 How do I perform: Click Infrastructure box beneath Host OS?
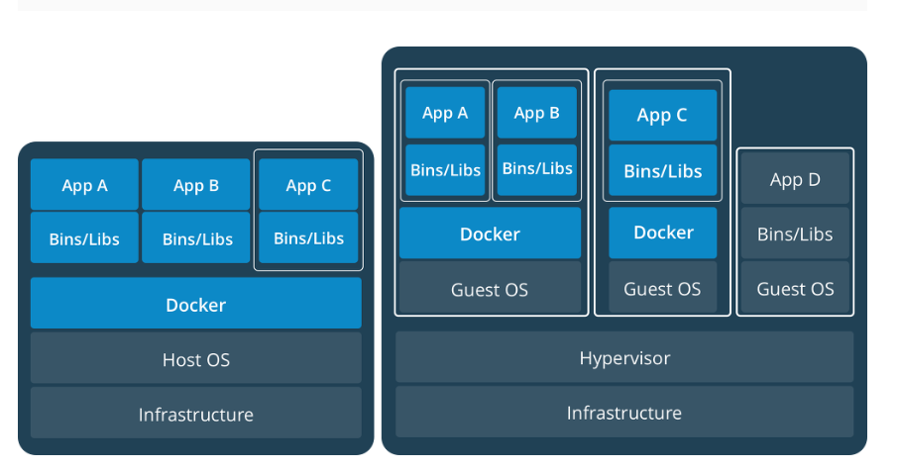click(196, 413)
